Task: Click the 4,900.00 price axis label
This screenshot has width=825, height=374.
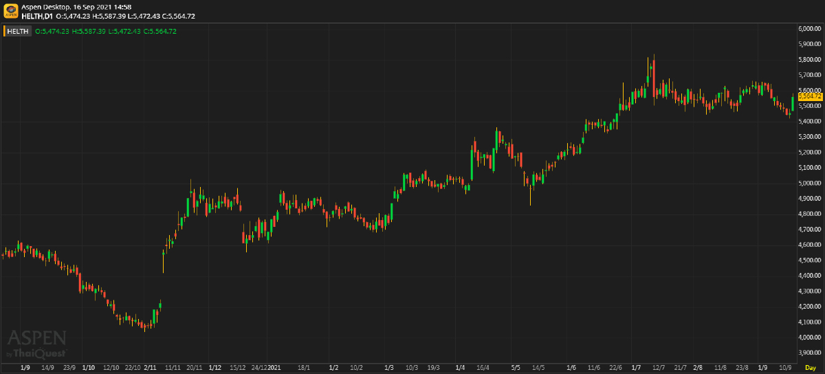Action: click(811, 199)
